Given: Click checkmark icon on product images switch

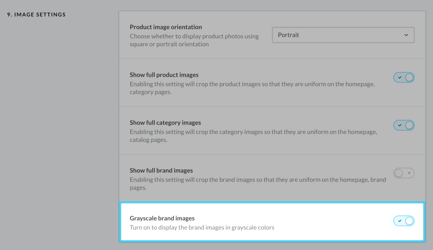Looking at the screenshot, I should pyautogui.click(x=400, y=78).
